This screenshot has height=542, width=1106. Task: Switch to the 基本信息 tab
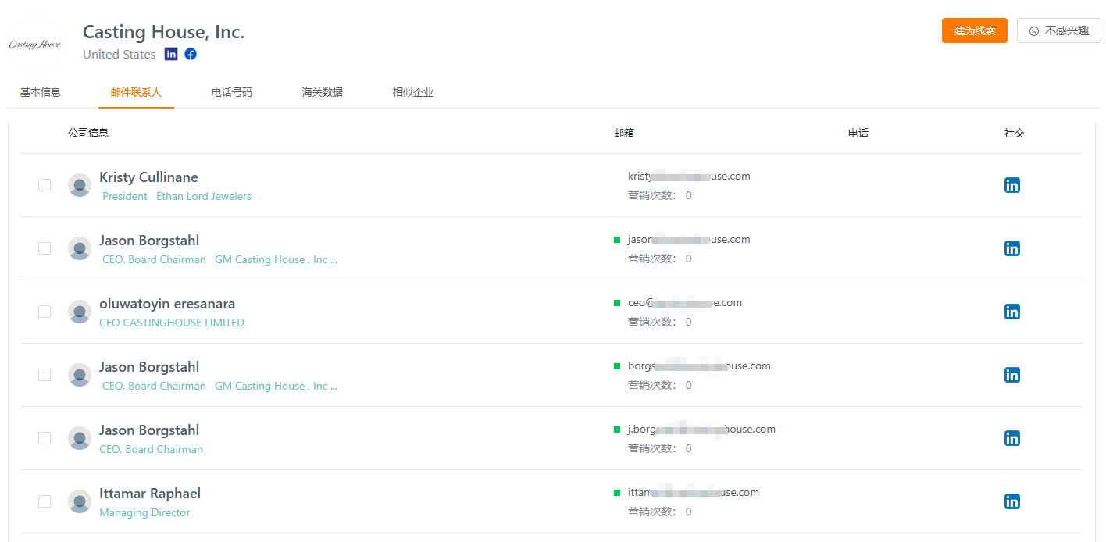click(x=41, y=92)
